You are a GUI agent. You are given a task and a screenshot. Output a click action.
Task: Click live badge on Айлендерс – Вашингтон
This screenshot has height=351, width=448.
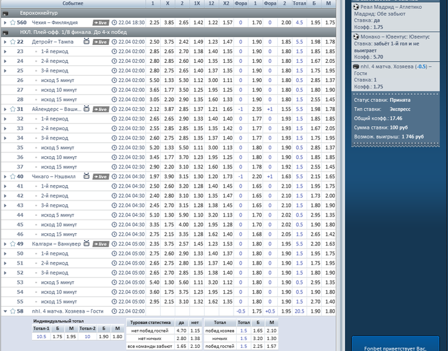(101, 110)
